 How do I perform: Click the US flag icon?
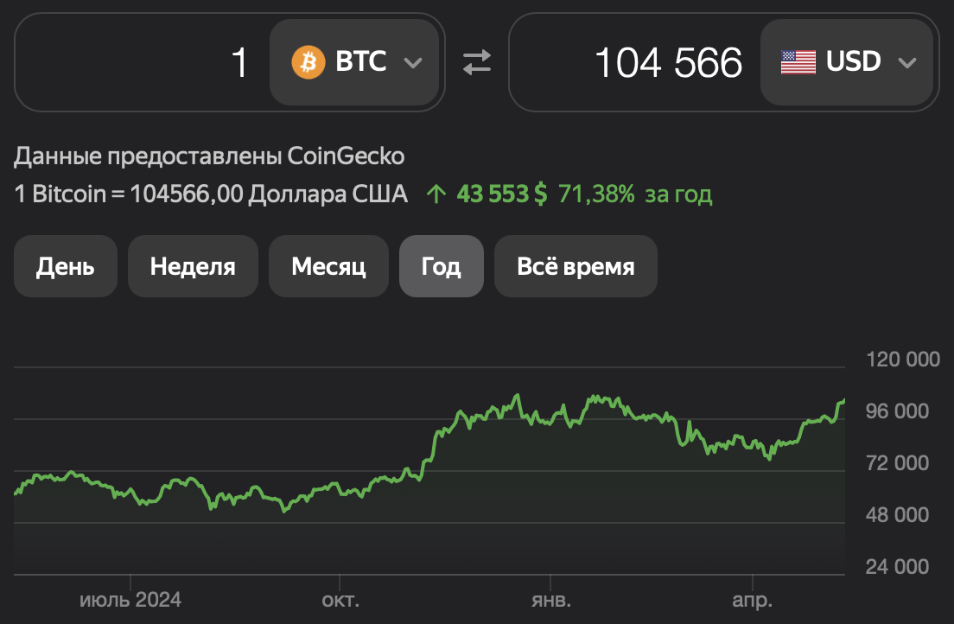798,62
